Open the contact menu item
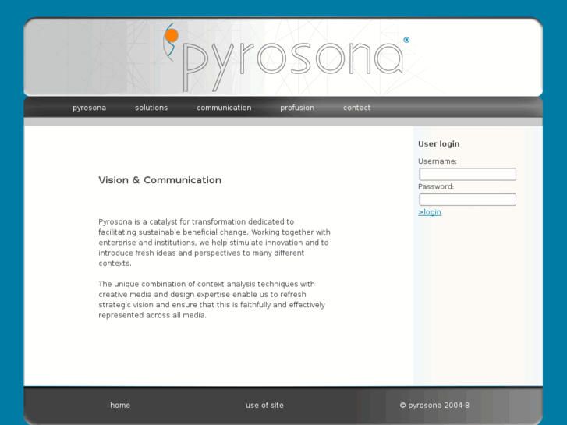 pyautogui.click(x=356, y=108)
